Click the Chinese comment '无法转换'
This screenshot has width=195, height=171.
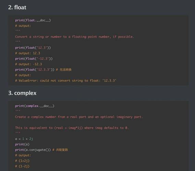65,70
